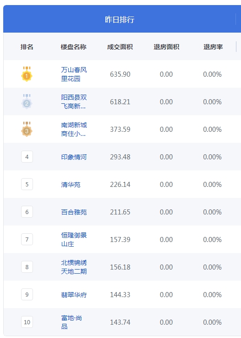
Task: Open the 万山春风里花园 property link
Action: pos(74,74)
